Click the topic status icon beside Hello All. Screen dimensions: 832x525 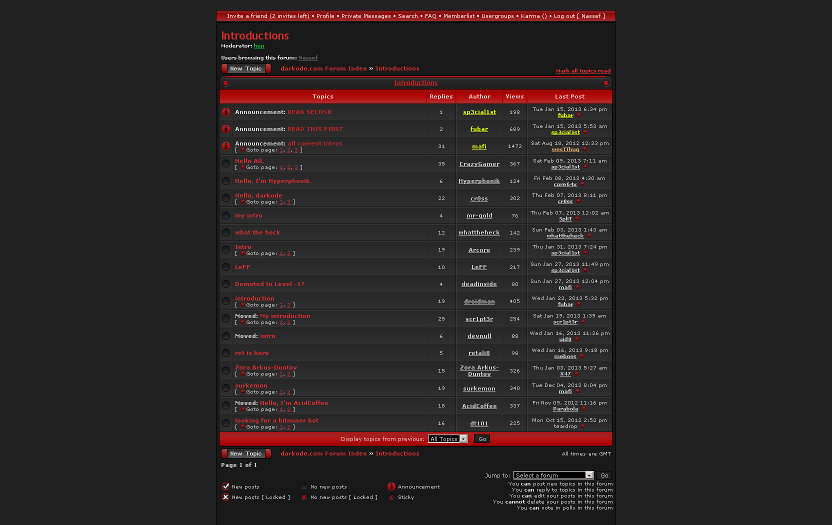tap(226, 164)
